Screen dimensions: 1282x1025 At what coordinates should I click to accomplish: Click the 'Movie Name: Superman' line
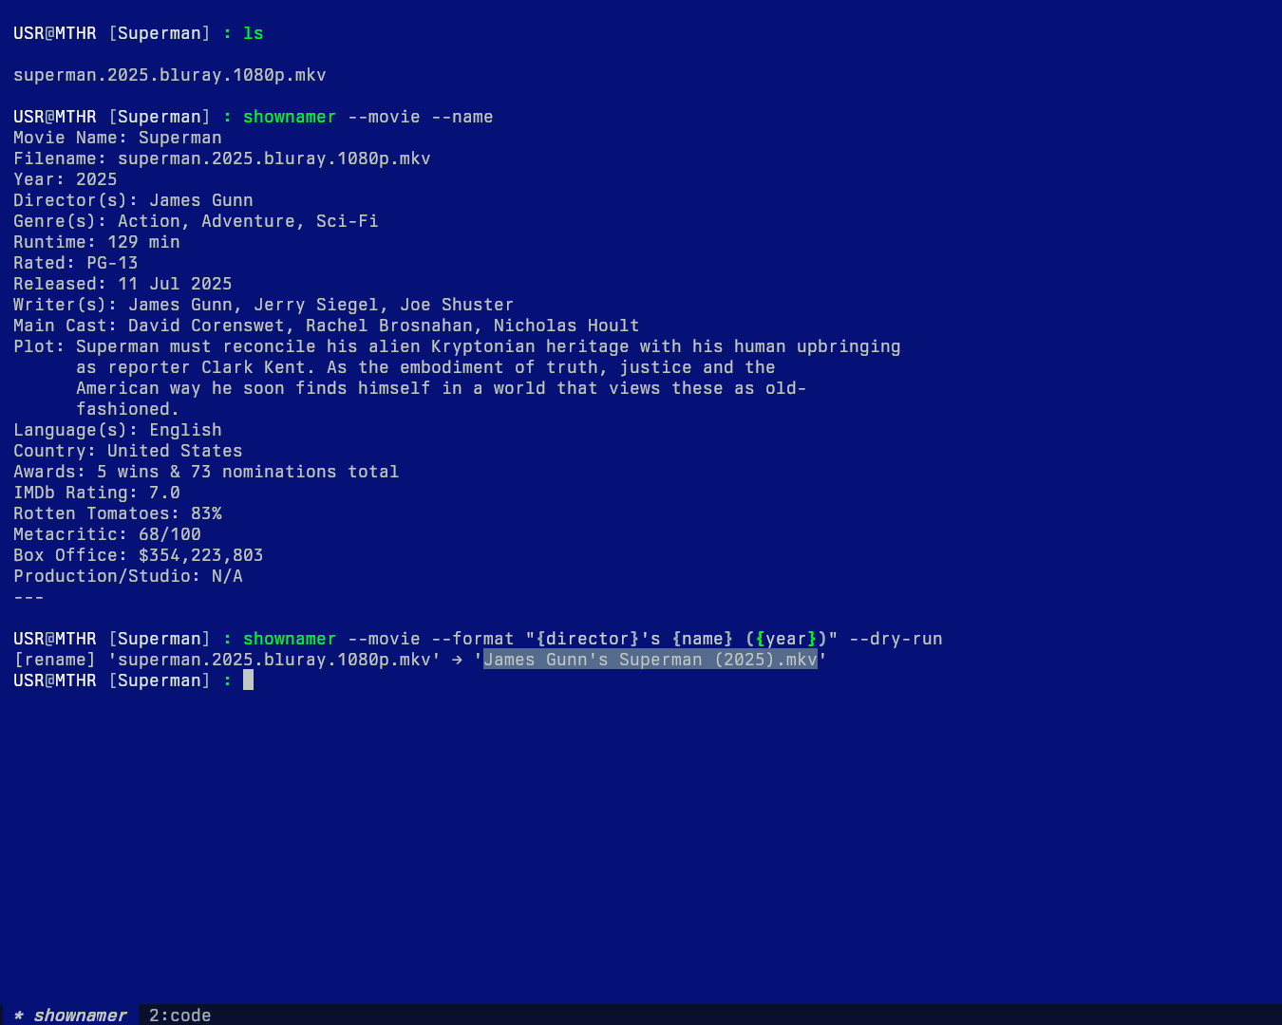pyautogui.click(x=118, y=138)
